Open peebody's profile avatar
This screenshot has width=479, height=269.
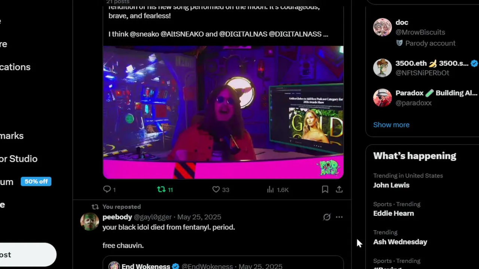[x=89, y=222]
